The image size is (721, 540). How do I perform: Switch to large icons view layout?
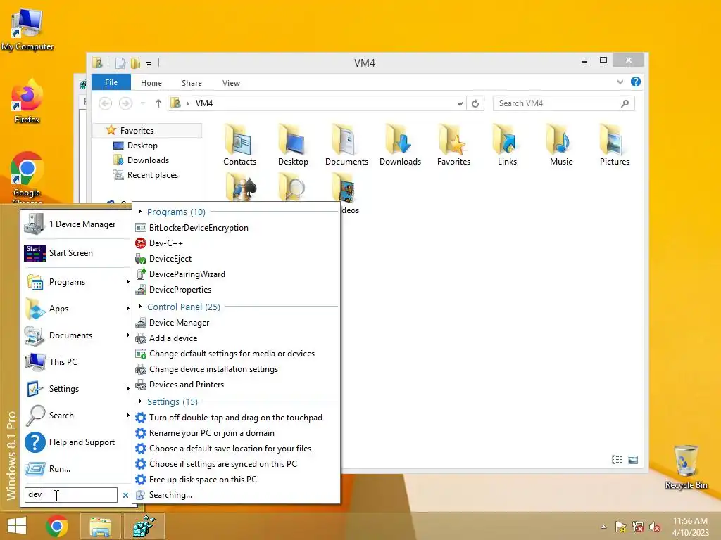click(x=633, y=460)
